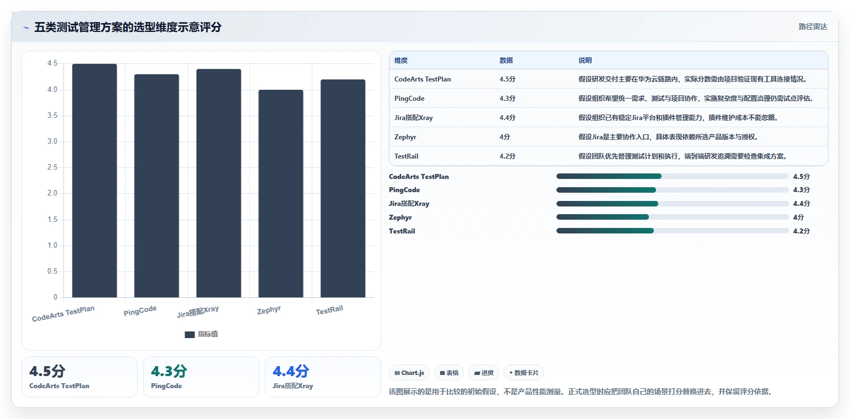
Task: Select the PingCode bar in the chart
Action: [x=156, y=186]
